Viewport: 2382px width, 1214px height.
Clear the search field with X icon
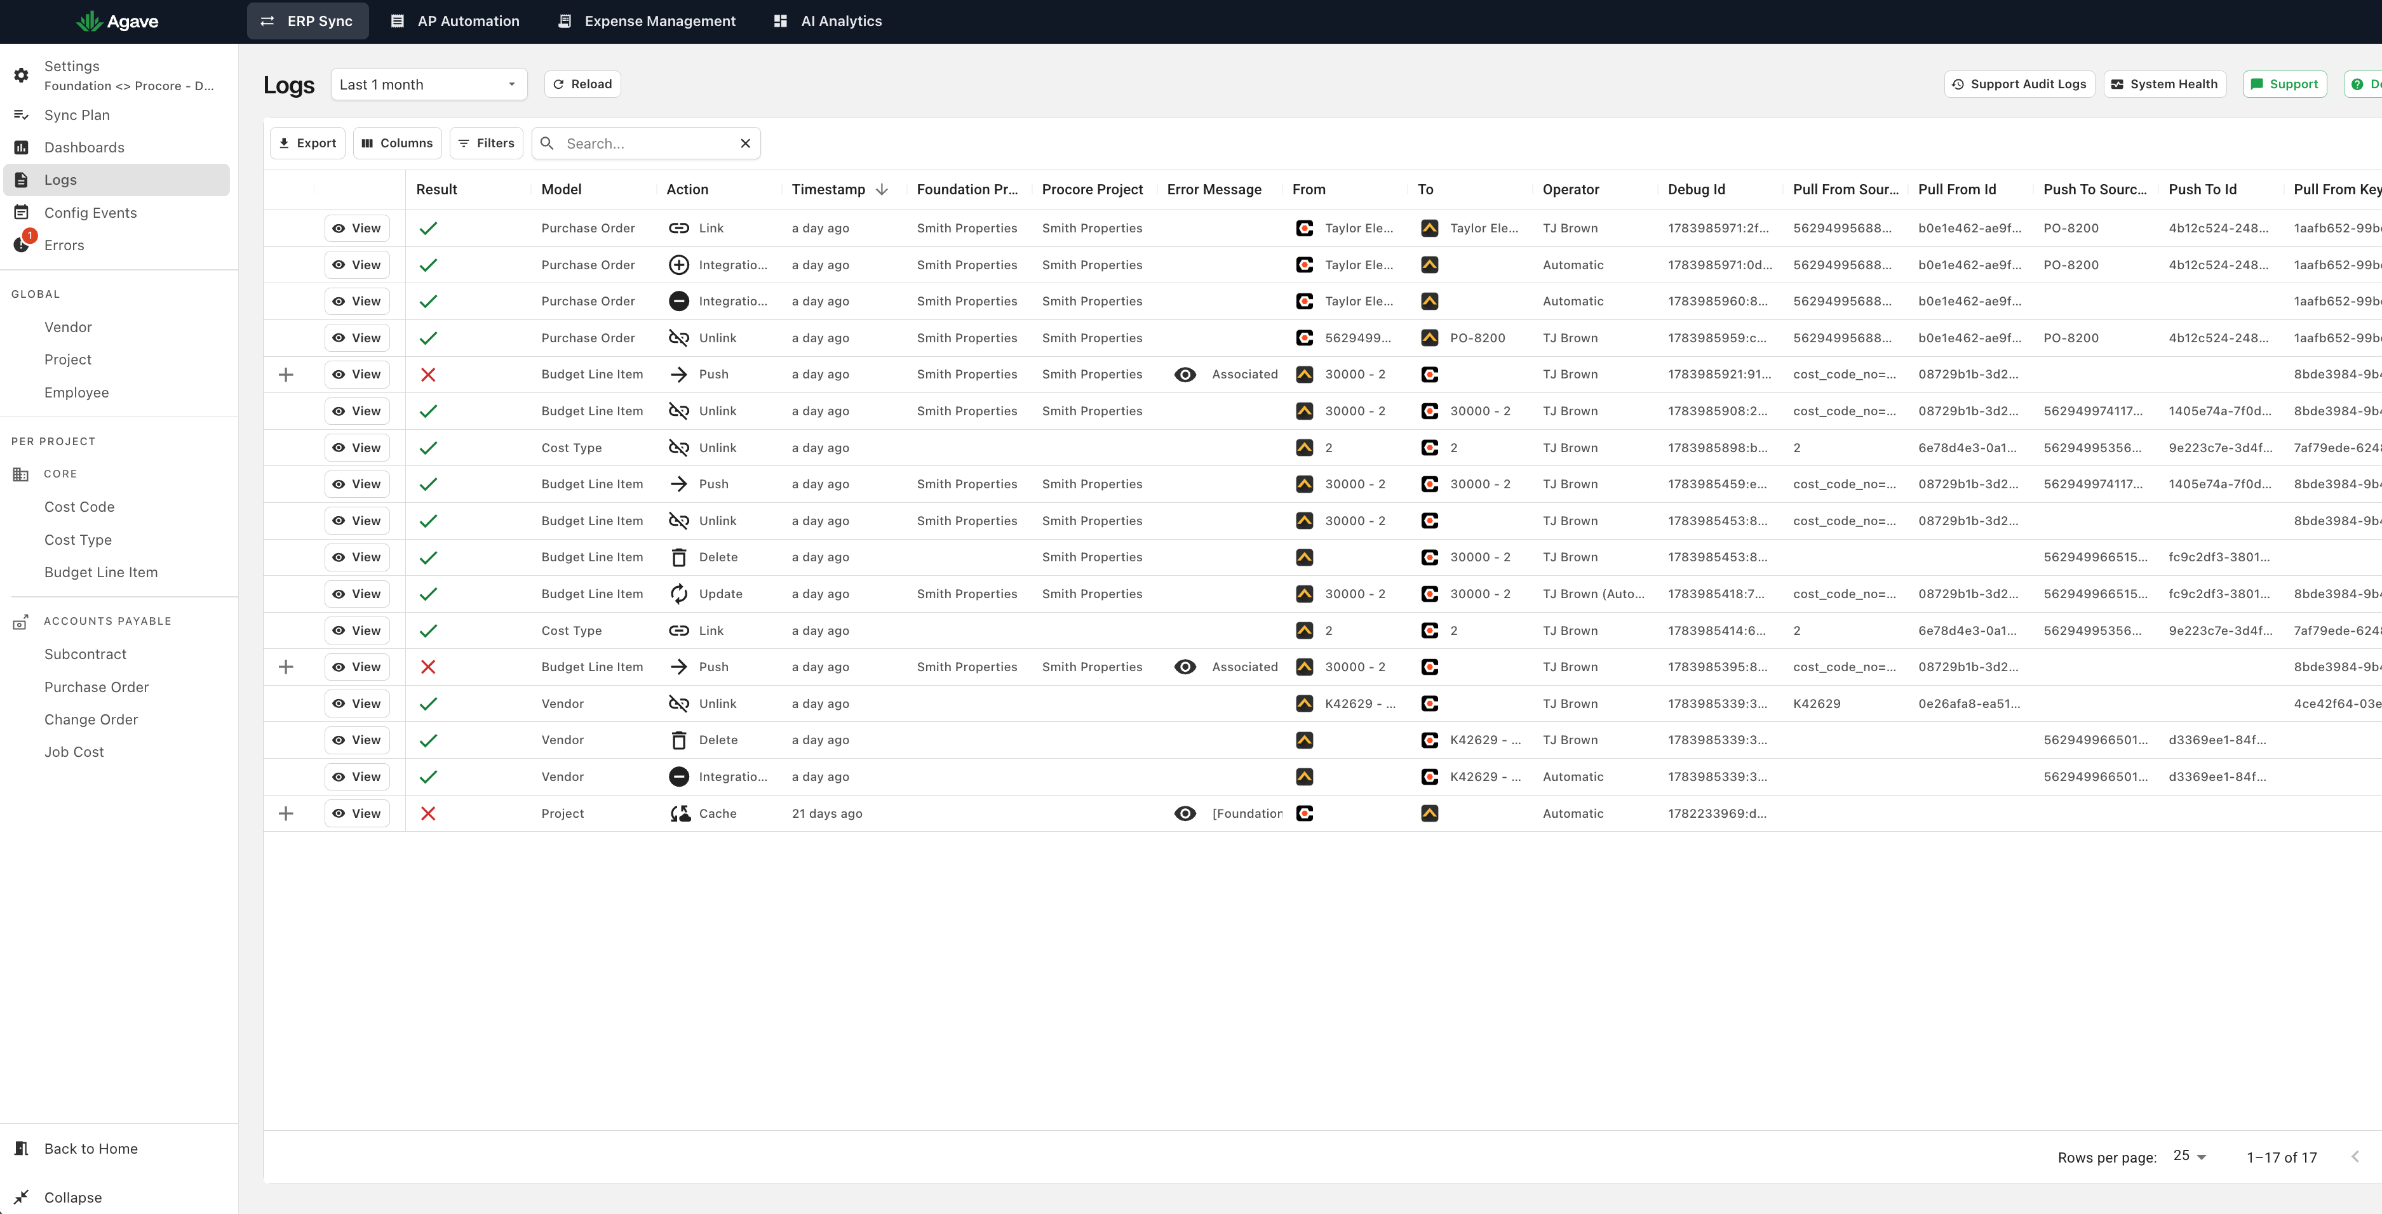[x=745, y=143]
